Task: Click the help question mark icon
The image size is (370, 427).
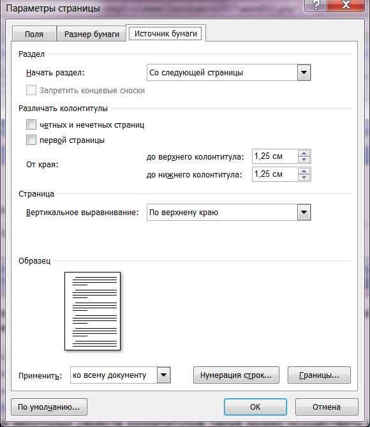Action: click(316, 5)
